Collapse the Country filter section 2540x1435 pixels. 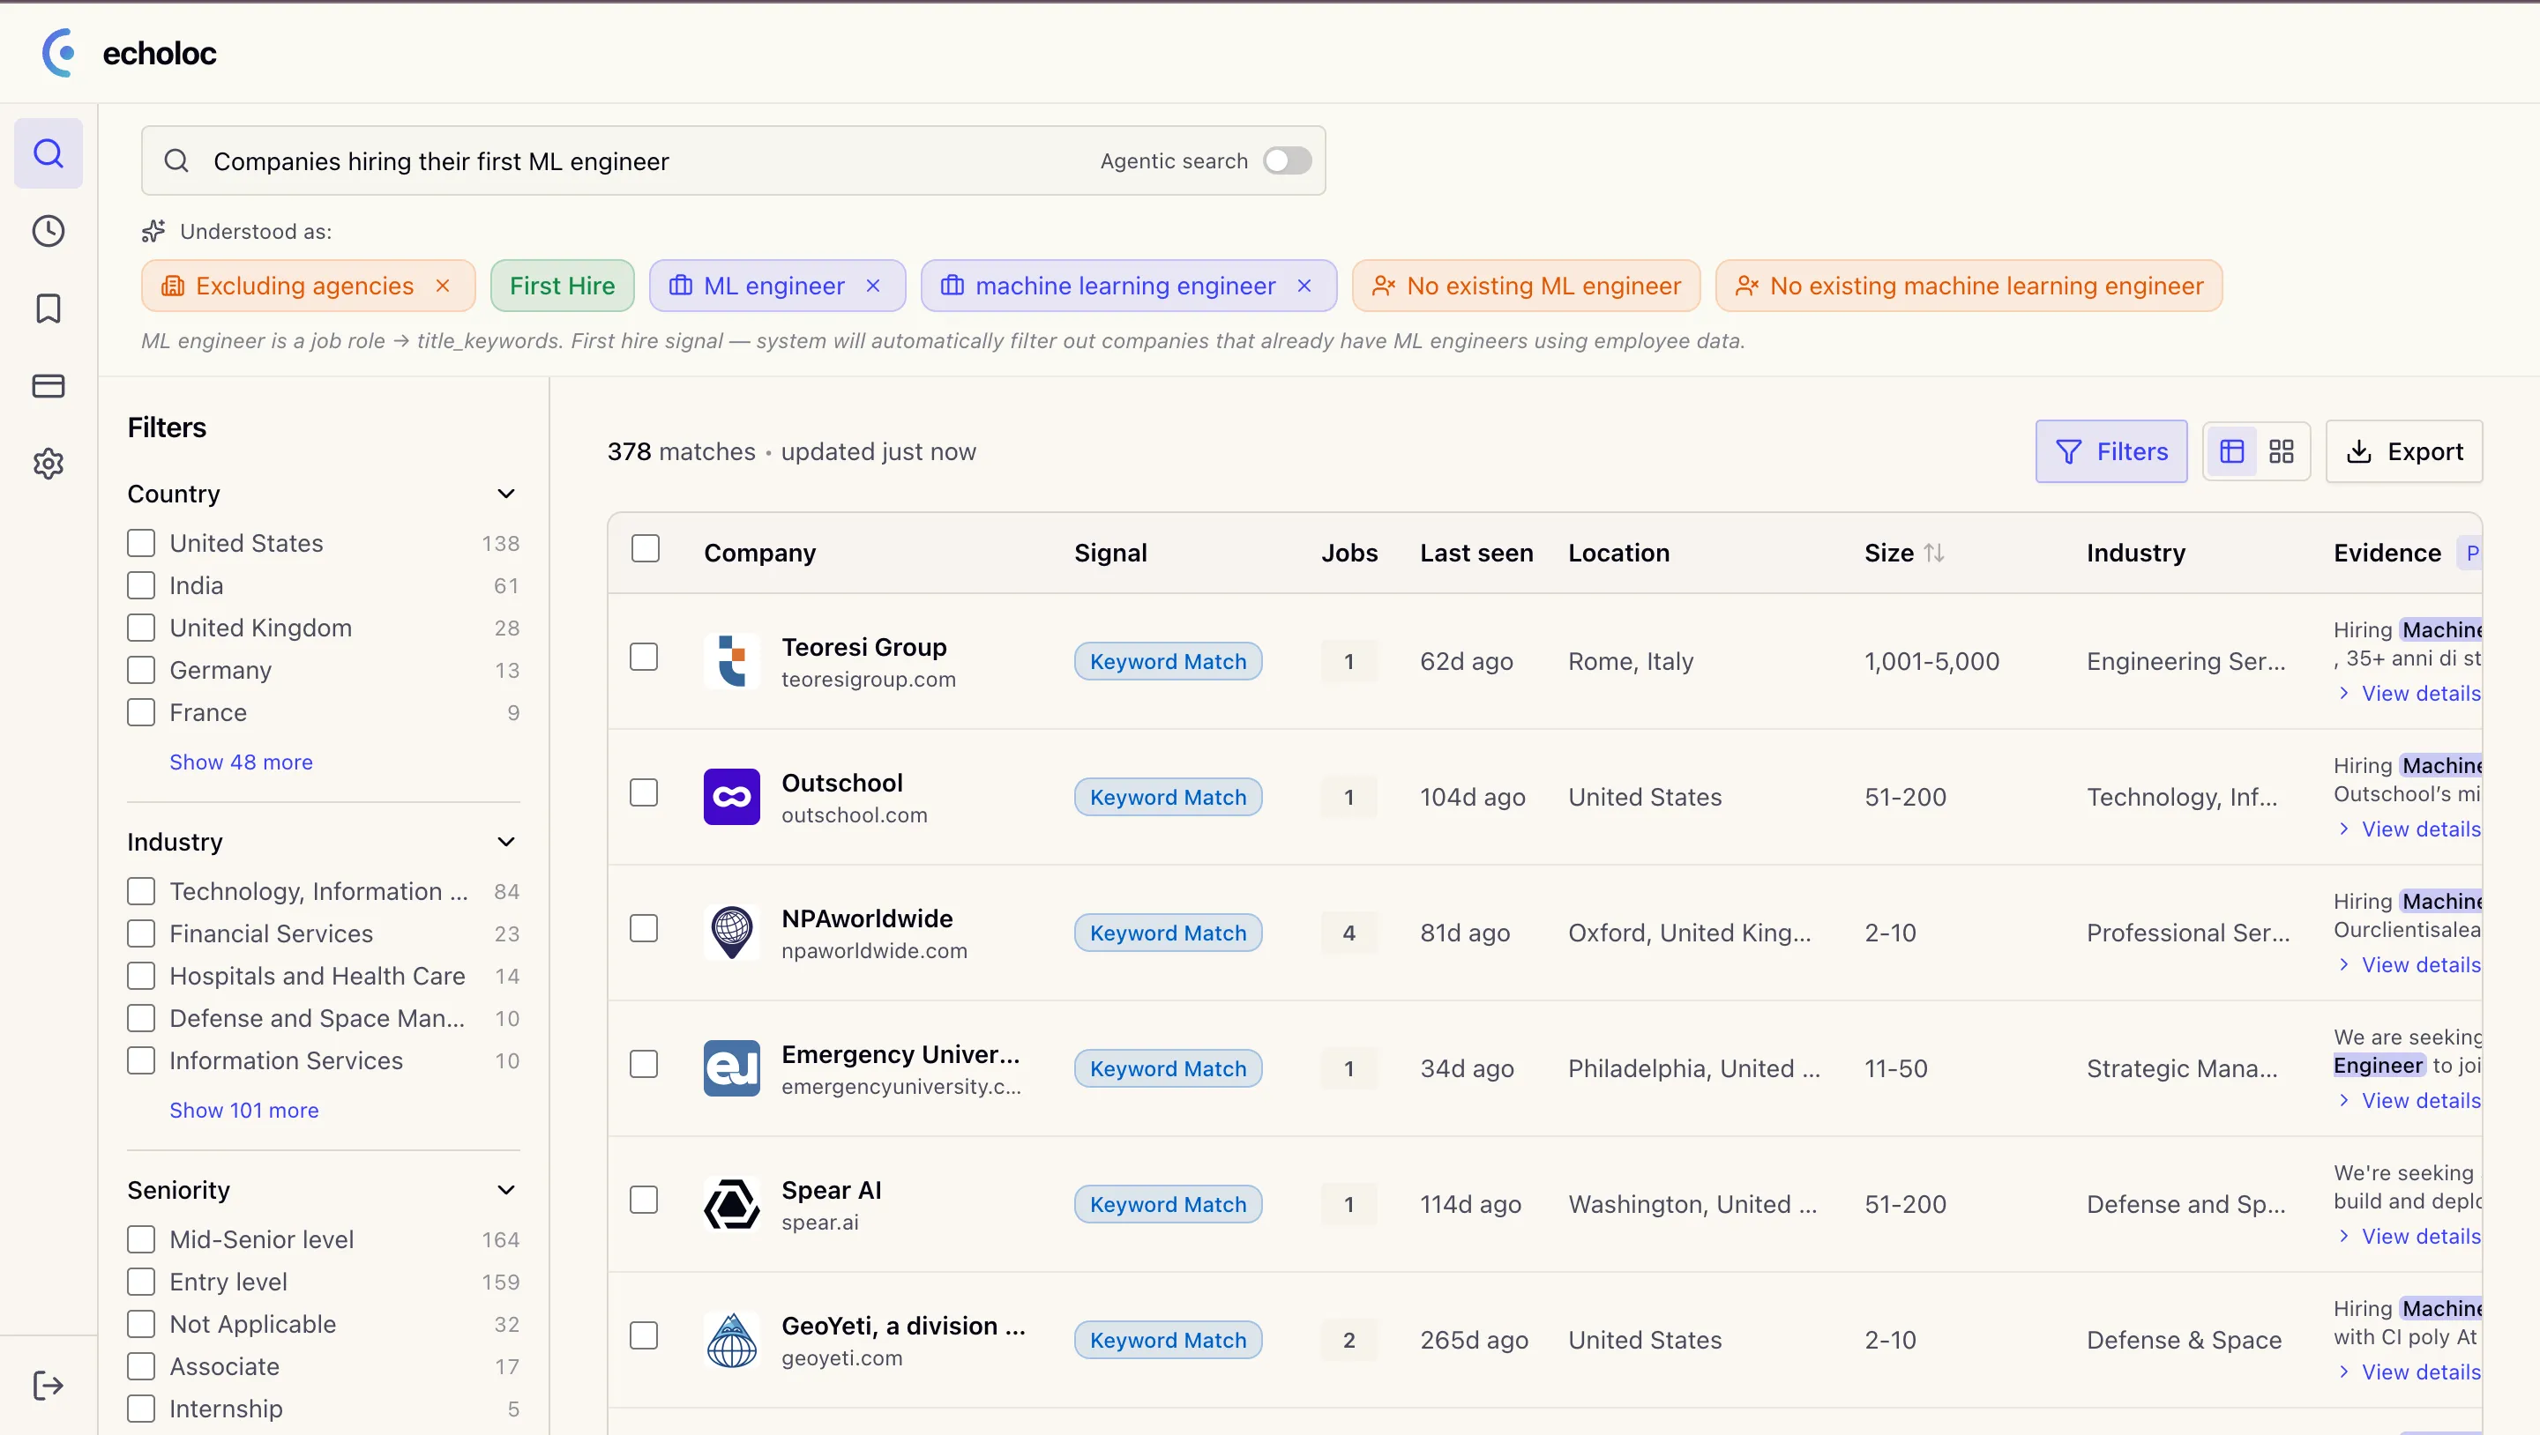(x=506, y=494)
